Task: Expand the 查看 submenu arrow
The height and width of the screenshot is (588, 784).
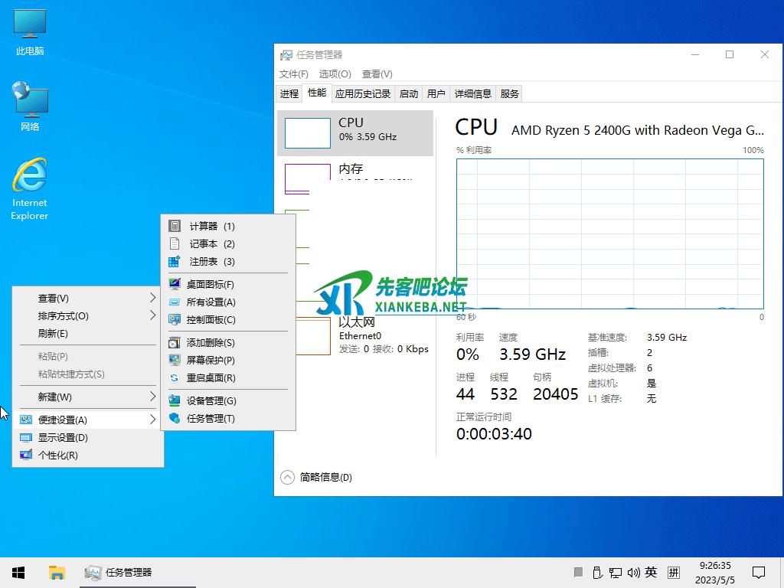Action: click(152, 298)
